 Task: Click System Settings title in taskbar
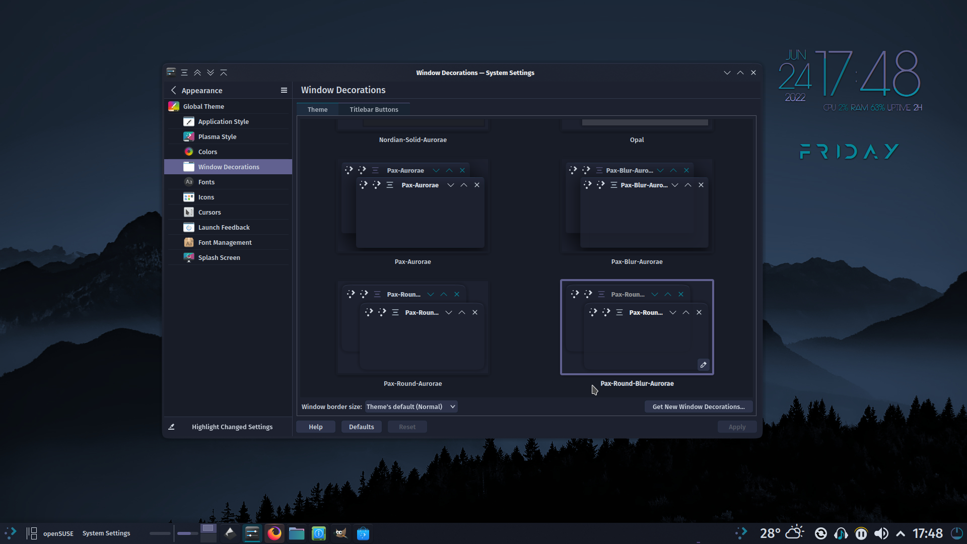(x=106, y=533)
